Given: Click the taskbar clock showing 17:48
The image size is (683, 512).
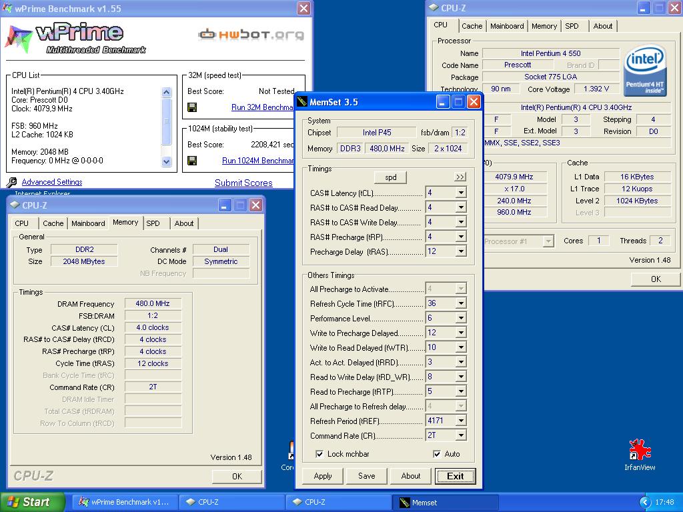Looking at the screenshot, I should point(664,502).
